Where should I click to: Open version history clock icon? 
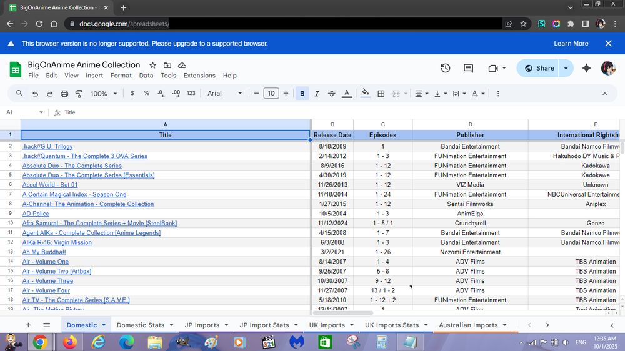pyautogui.click(x=445, y=68)
